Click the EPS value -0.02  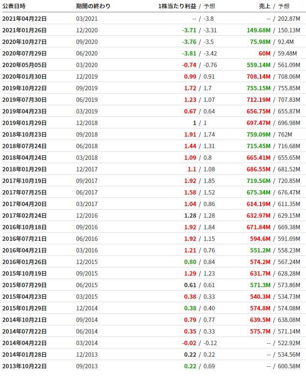189,343
